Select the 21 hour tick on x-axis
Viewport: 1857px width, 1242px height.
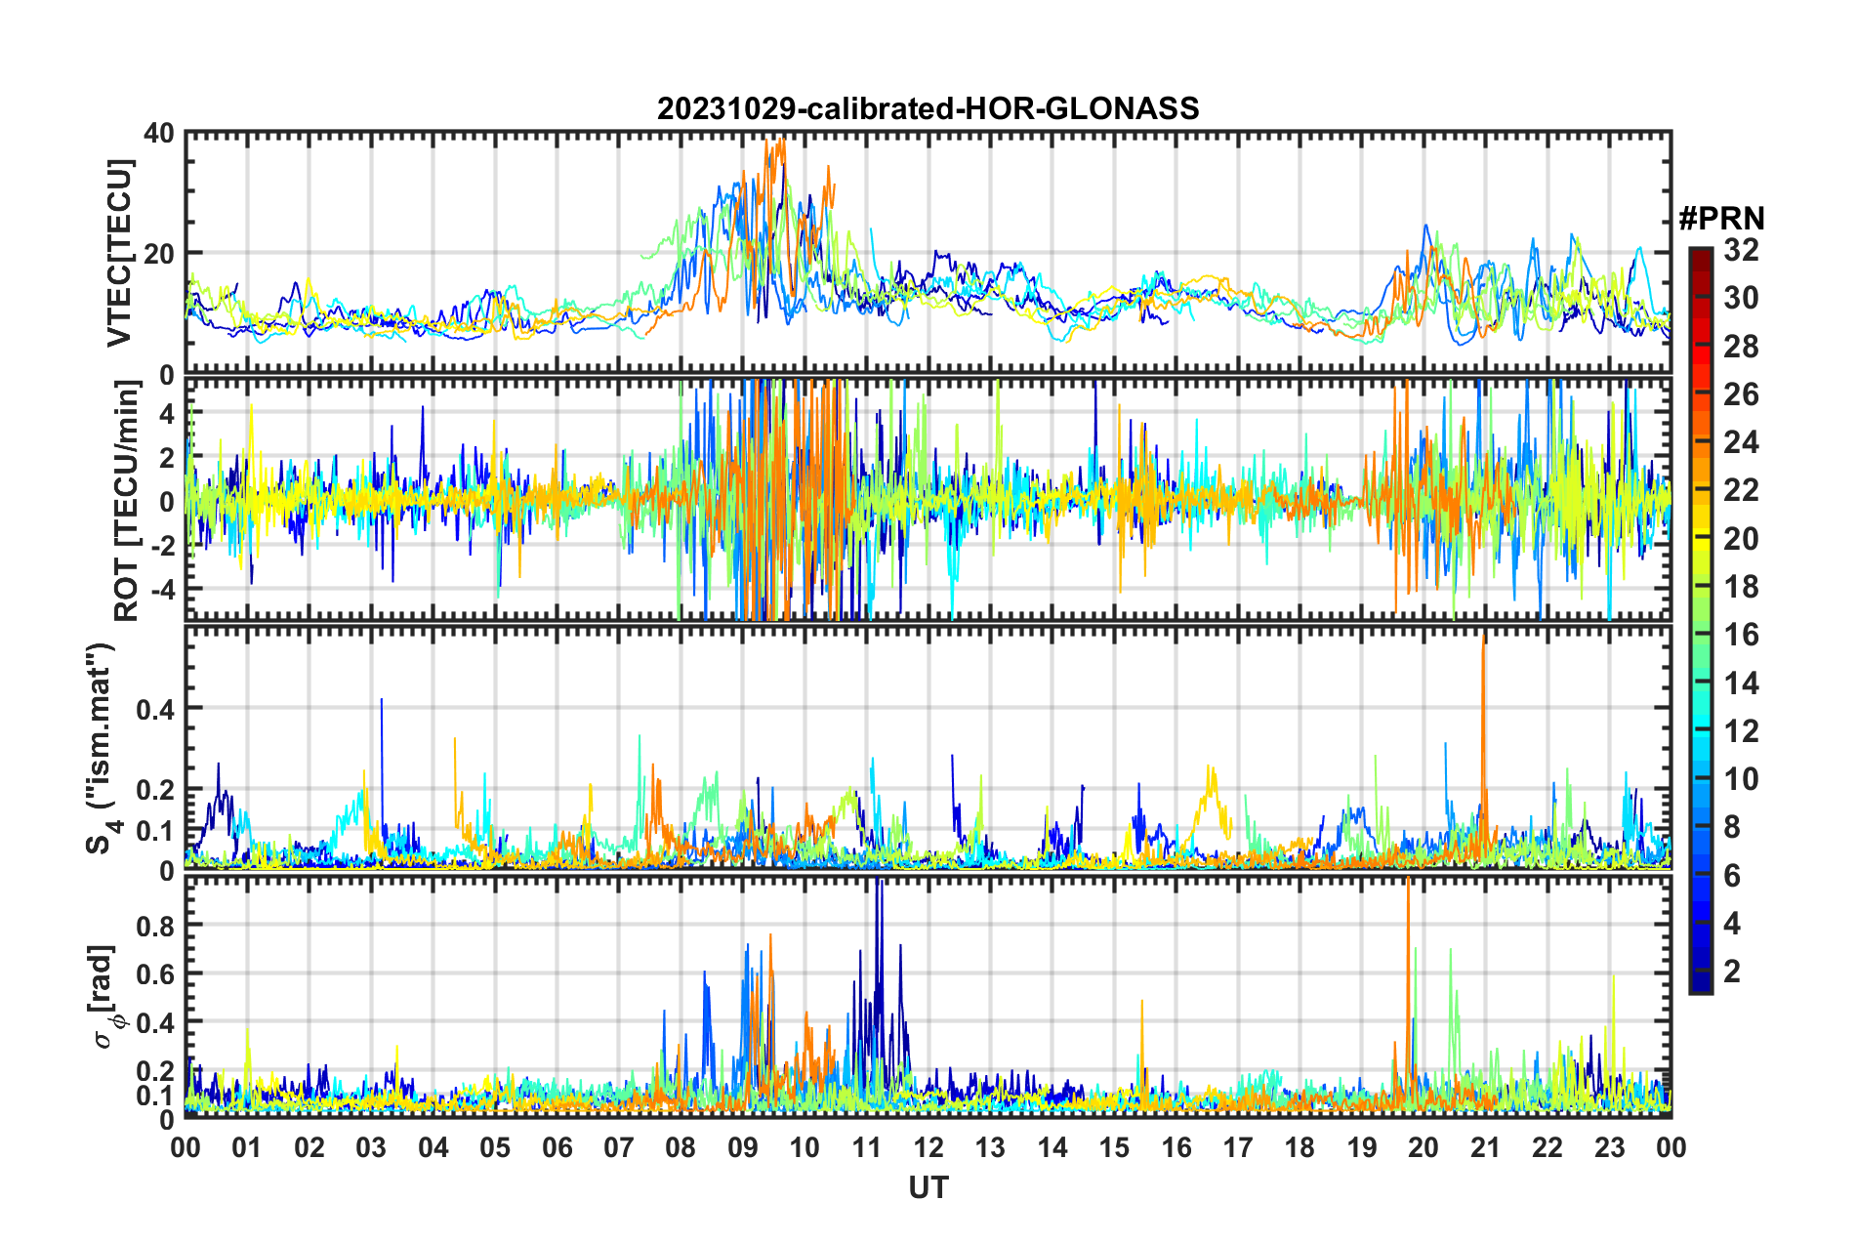pyautogui.click(x=1485, y=1147)
